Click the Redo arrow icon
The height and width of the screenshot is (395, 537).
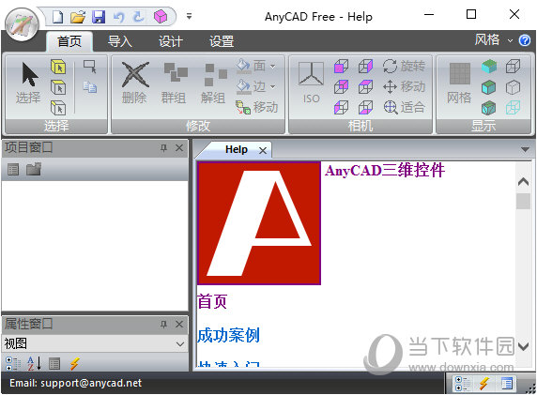[x=139, y=17]
